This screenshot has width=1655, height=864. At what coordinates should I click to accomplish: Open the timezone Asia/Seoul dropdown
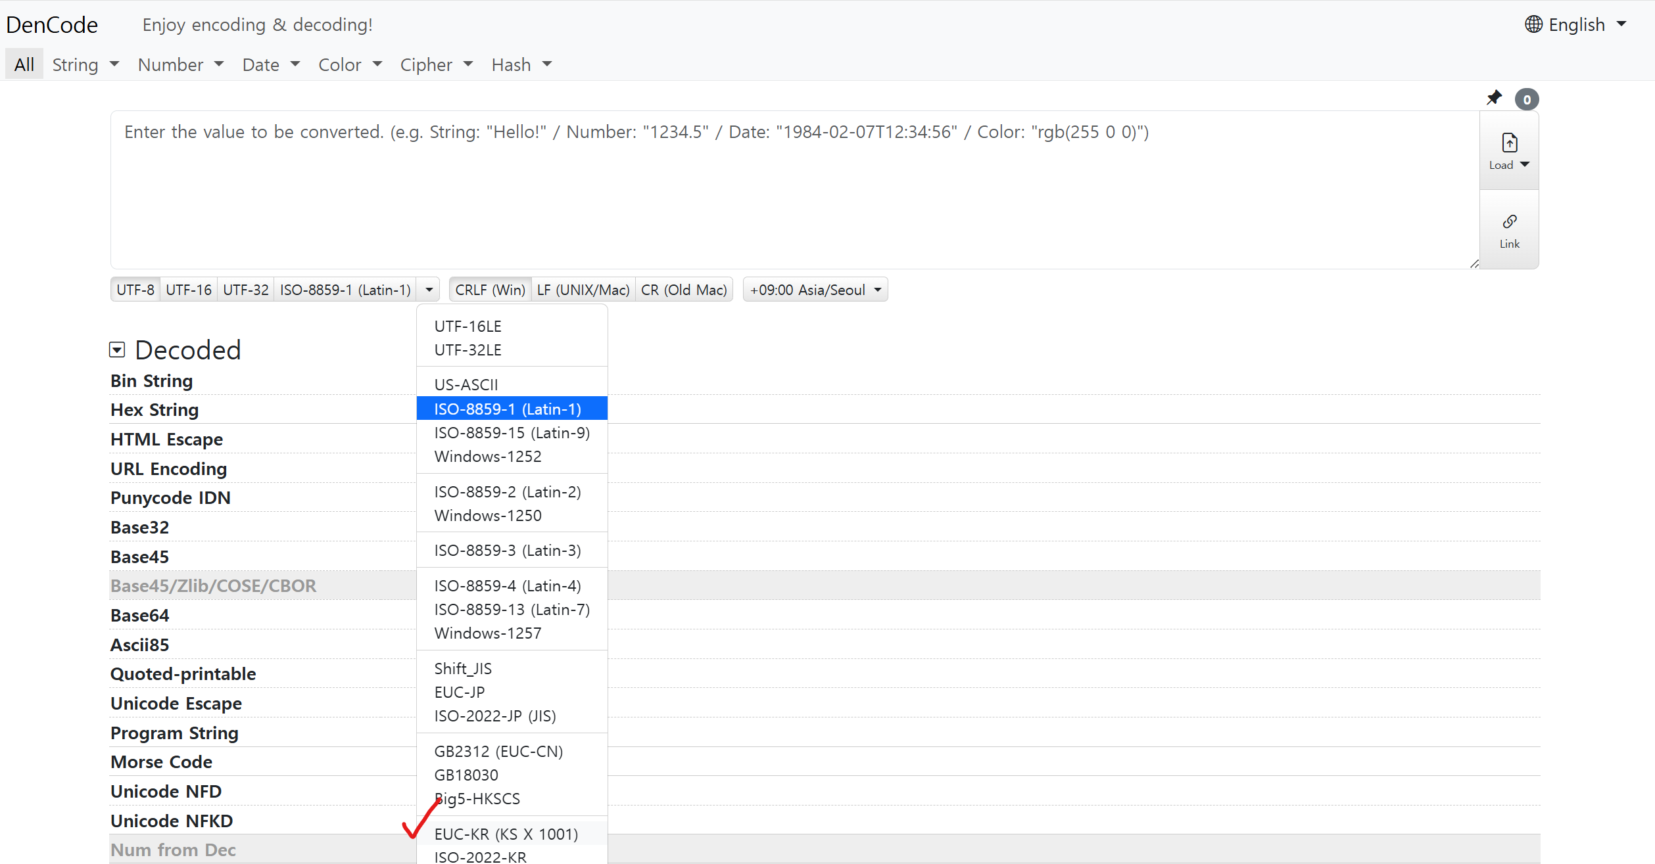coord(815,290)
